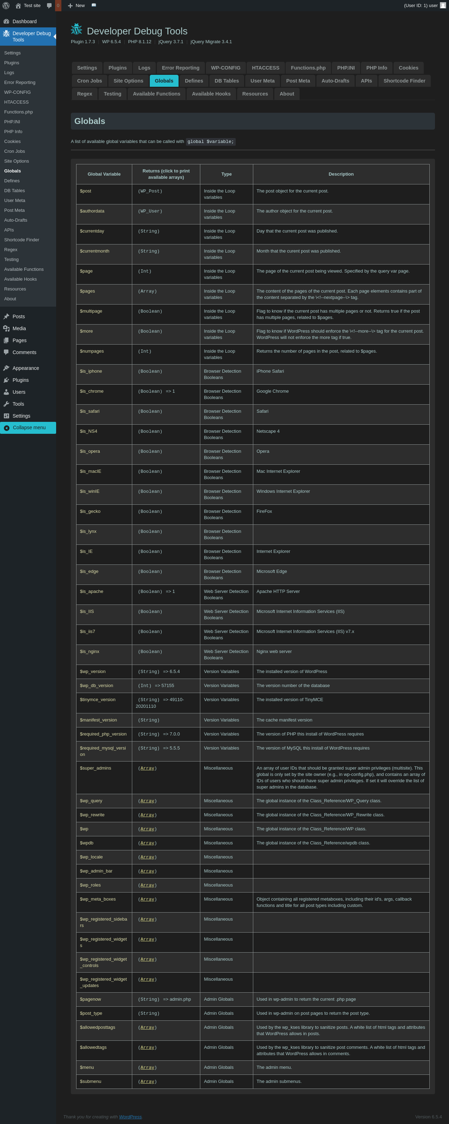Click the Tools wrench icon

tap(6, 404)
